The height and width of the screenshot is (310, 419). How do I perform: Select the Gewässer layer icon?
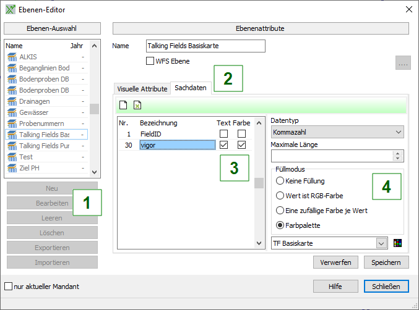tap(12, 112)
